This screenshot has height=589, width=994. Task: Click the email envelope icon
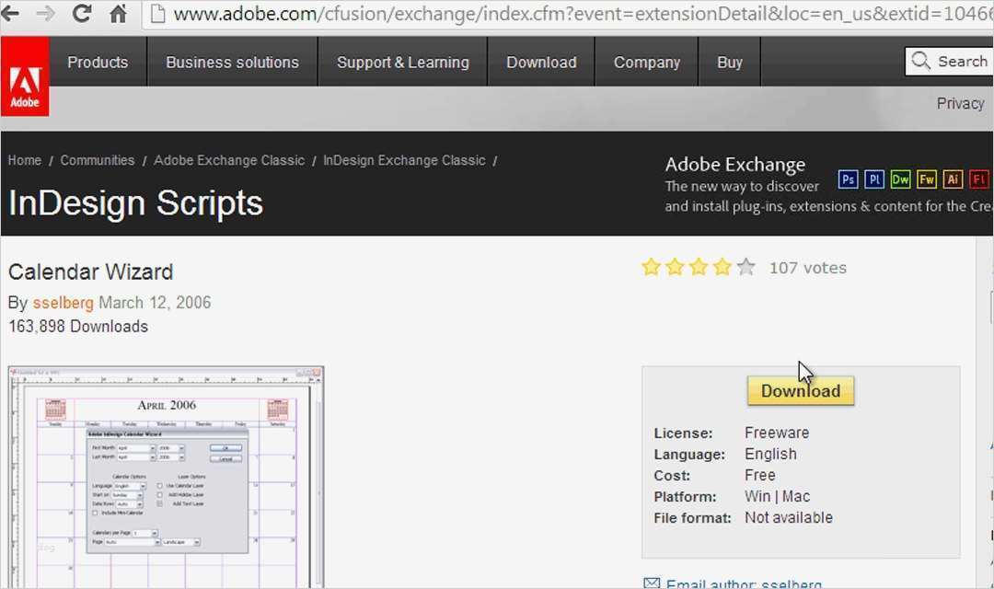652,583
